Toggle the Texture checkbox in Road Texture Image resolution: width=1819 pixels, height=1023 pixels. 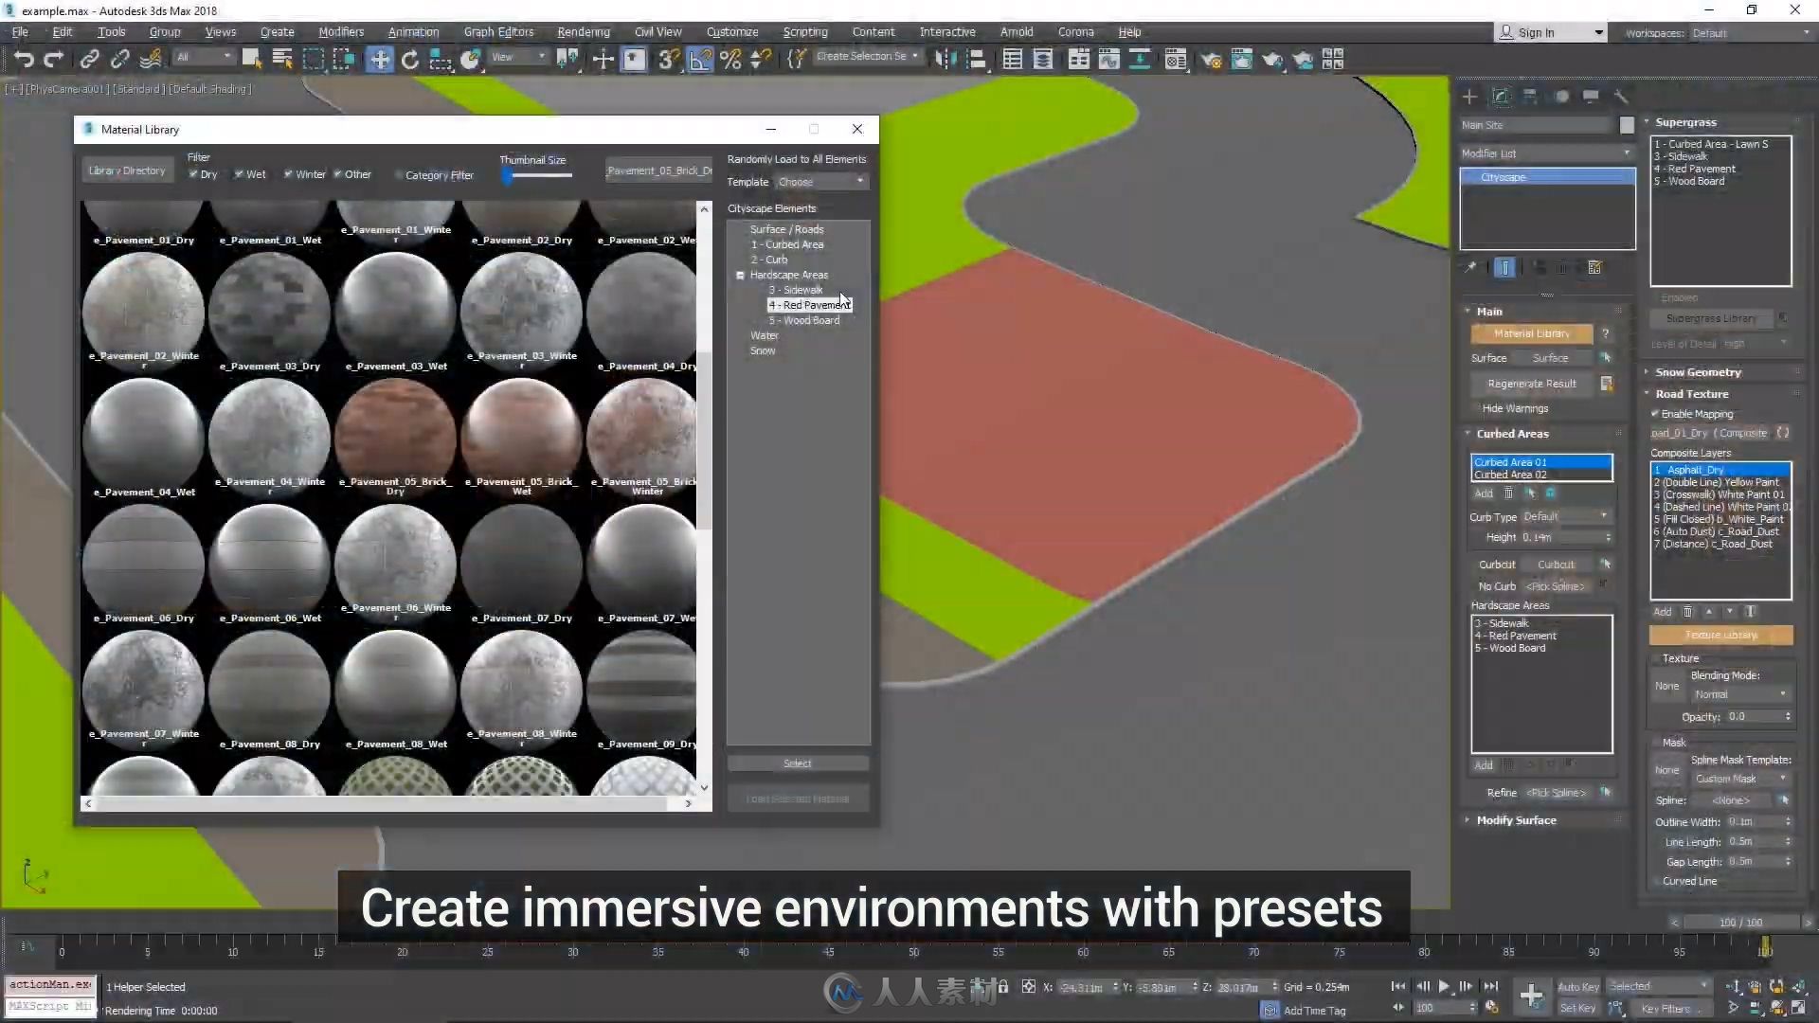(1655, 658)
